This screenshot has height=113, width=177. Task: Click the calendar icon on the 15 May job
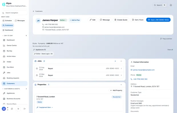pyautogui.click(x=37, y=75)
